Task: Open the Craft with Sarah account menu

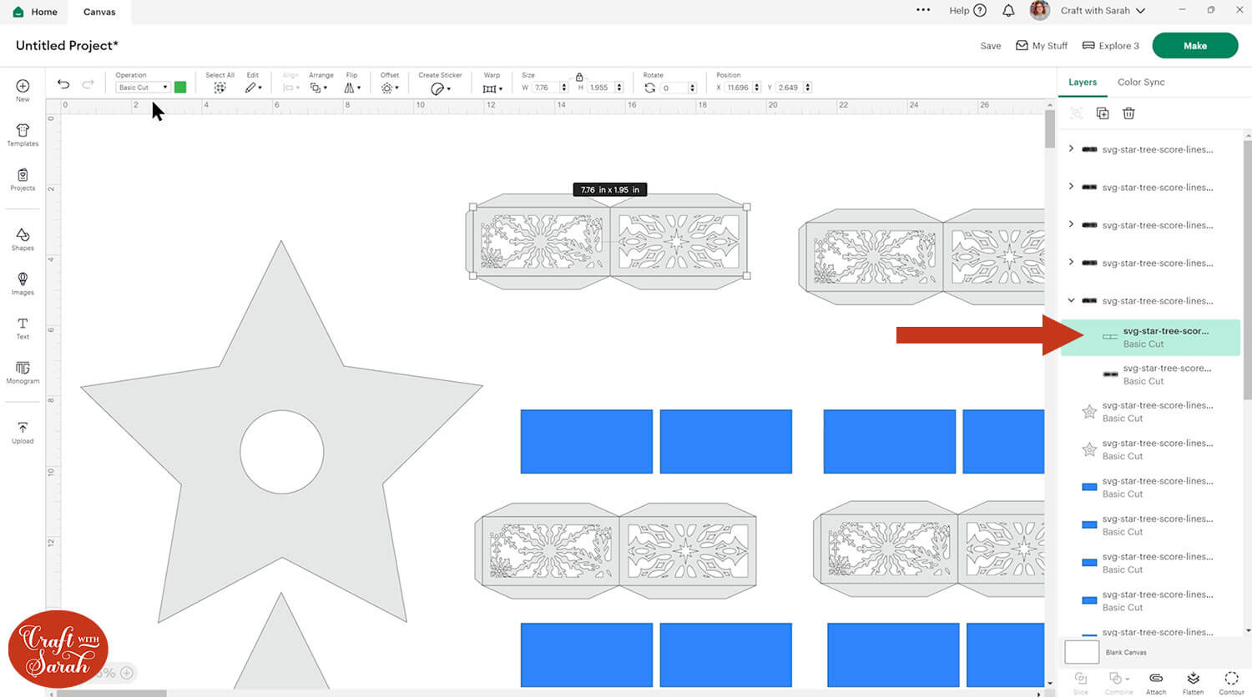Action: coord(1102,11)
